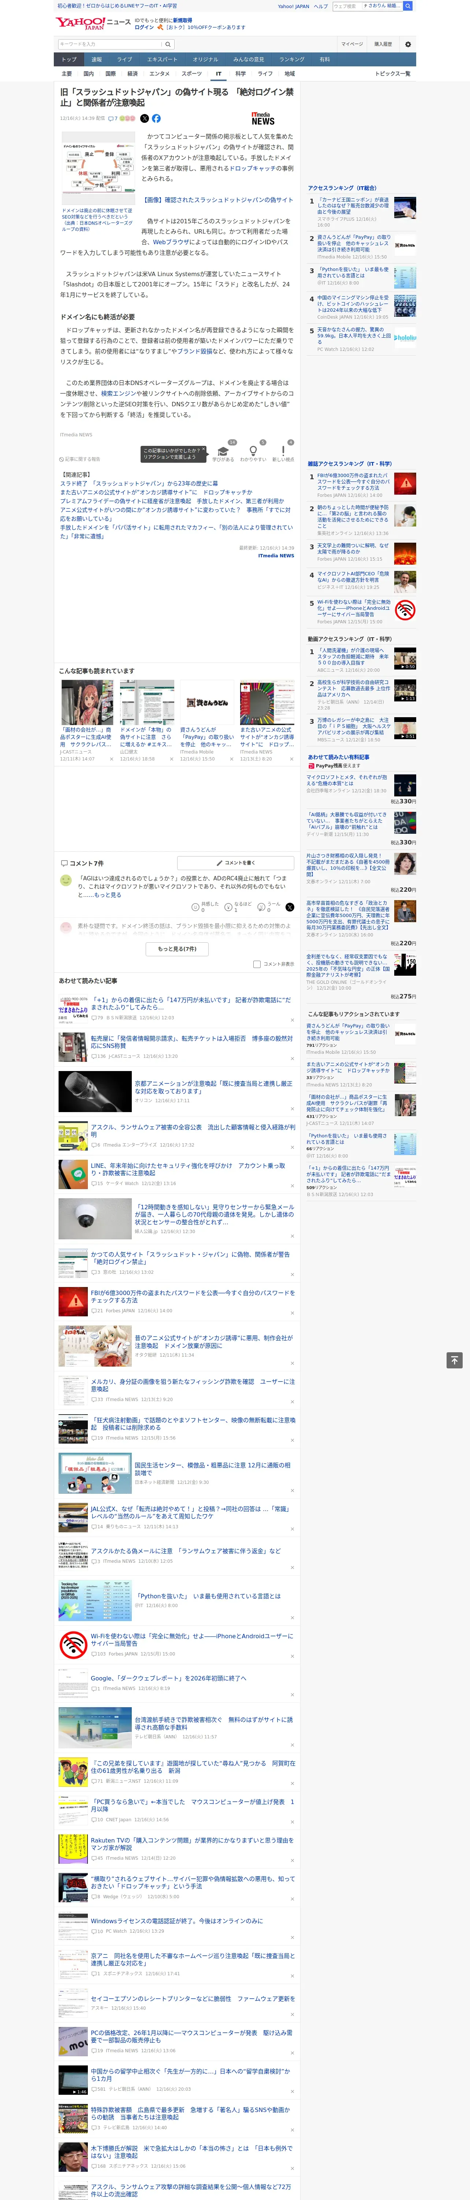The height and width of the screenshot is (2200, 470).
Task: Open the ドロップキャッチ inline link
Action: coord(253,169)
